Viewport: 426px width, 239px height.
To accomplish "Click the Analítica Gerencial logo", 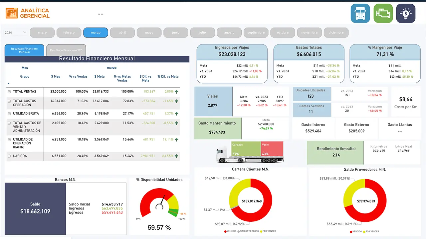I will click(28, 13).
